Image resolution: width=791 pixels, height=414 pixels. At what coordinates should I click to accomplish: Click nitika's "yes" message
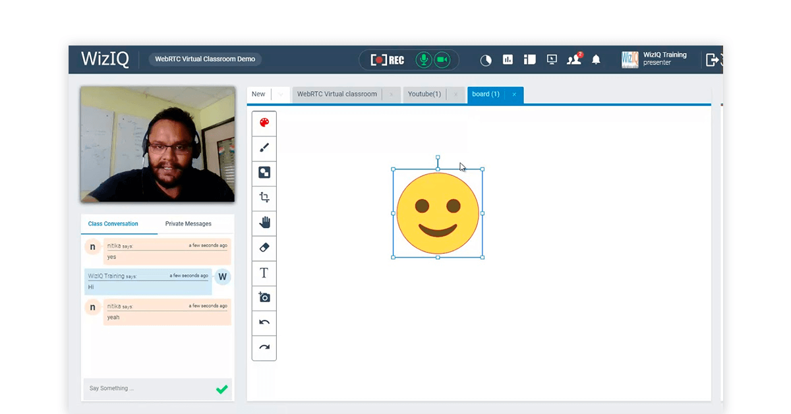click(167, 251)
